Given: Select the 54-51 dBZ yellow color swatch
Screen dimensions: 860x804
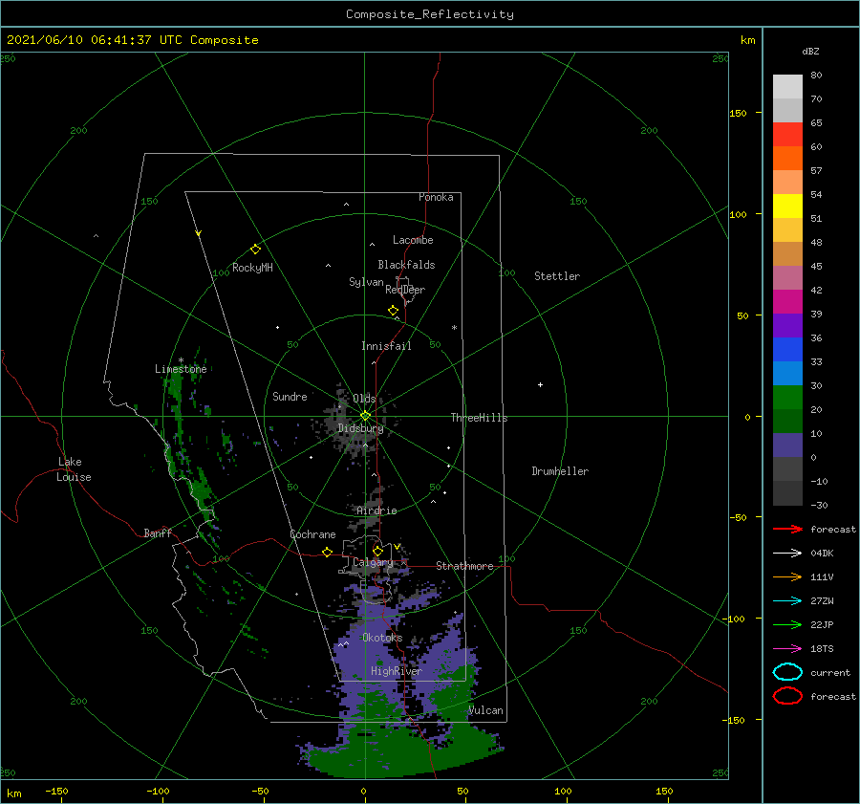Looking at the screenshot, I should point(787,206).
